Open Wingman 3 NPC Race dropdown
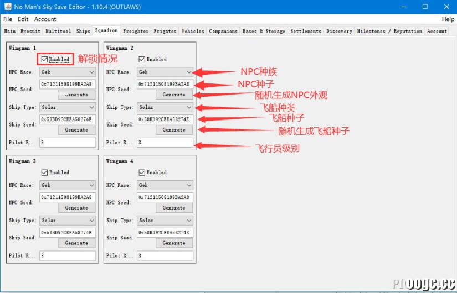This screenshot has width=457, height=293. click(x=68, y=185)
